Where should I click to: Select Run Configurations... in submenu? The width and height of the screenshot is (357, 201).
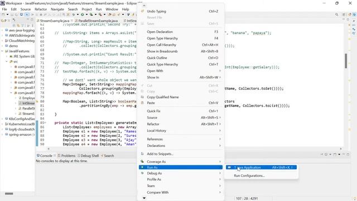click(262, 176)
